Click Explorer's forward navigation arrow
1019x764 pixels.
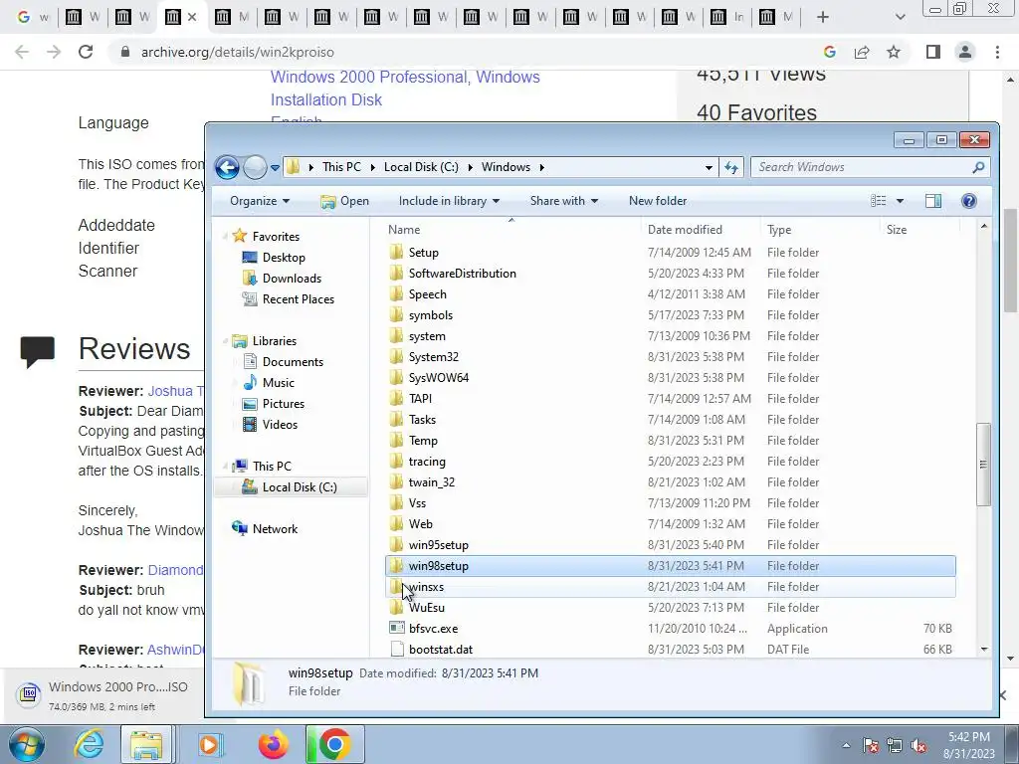click(255, 167)
